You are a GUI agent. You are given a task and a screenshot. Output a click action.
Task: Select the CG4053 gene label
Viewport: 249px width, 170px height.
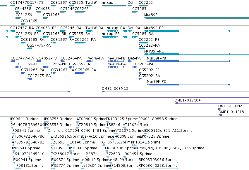pos(43,8)
